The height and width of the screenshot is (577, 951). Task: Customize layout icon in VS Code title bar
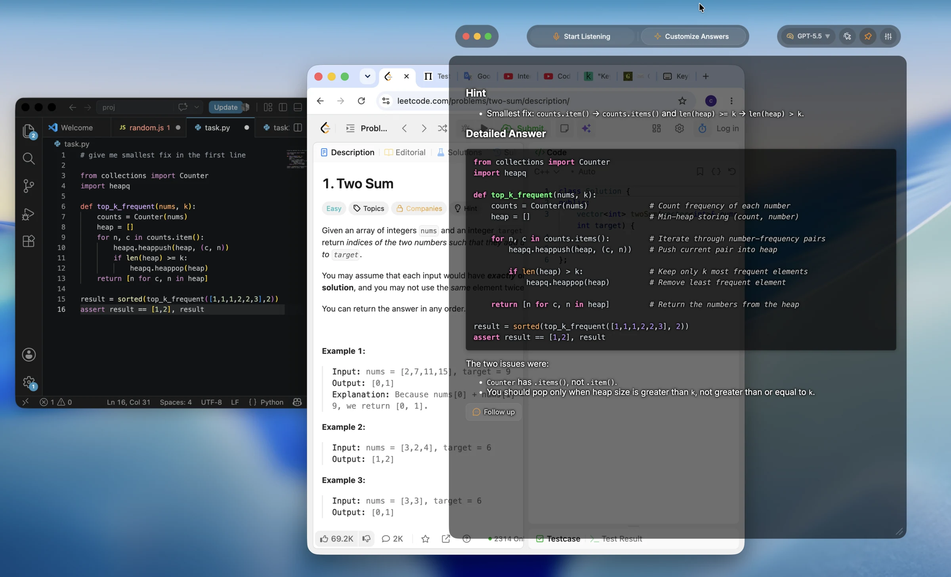tap(268, 107)
